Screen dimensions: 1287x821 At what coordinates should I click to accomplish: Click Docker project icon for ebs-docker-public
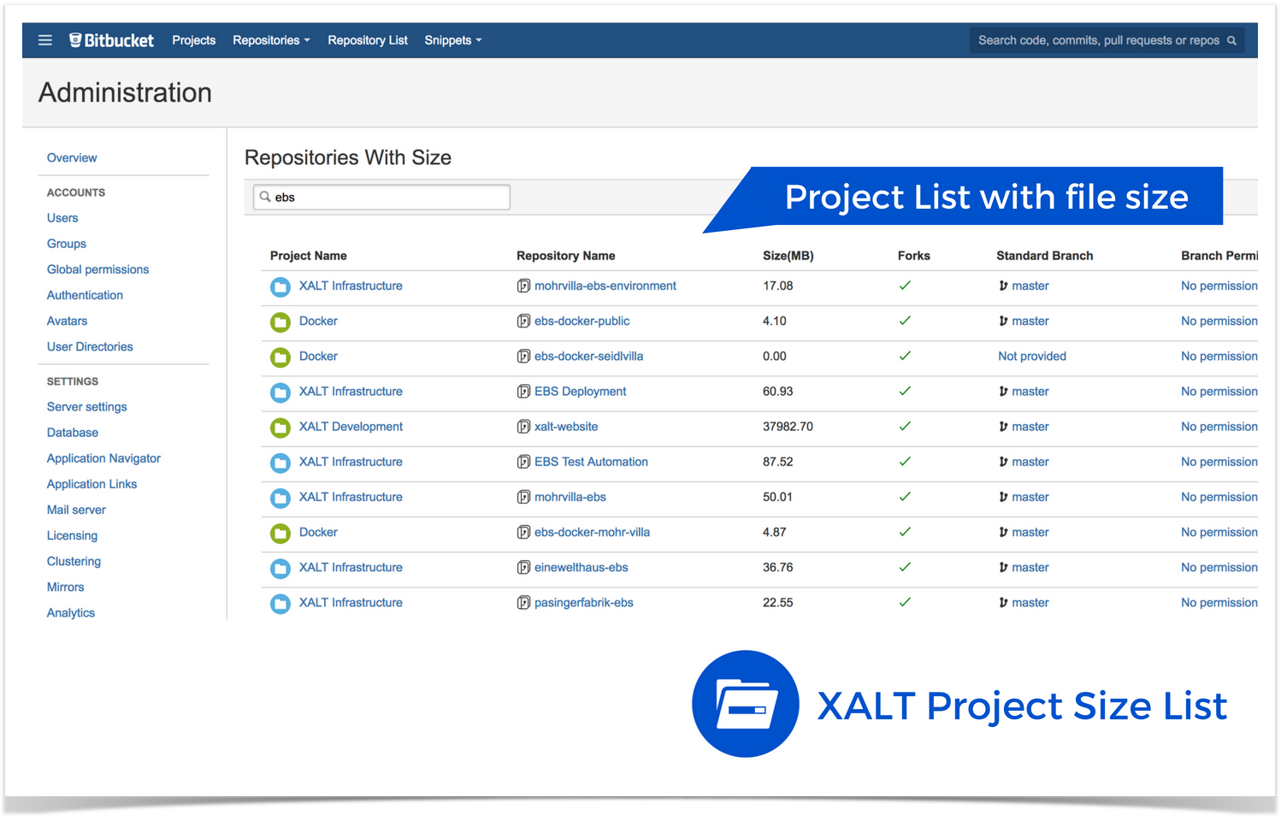click(x=280, y=322)
